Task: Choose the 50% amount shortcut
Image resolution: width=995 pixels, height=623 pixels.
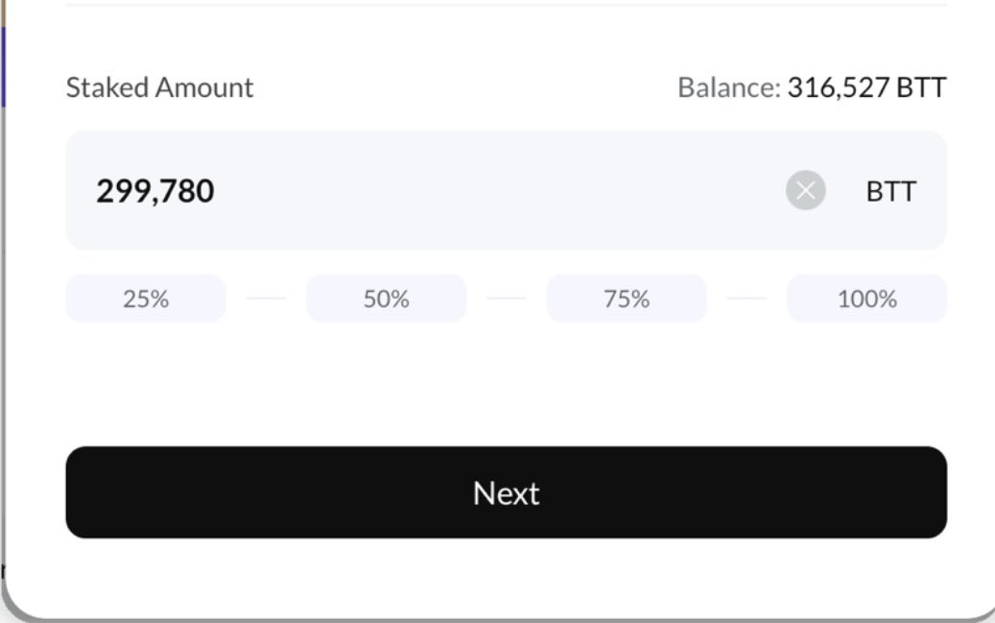Action: pyautogui.click(x=386, y=299)
